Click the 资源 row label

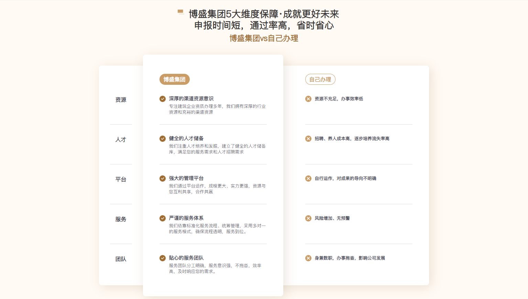coord(121,100)
